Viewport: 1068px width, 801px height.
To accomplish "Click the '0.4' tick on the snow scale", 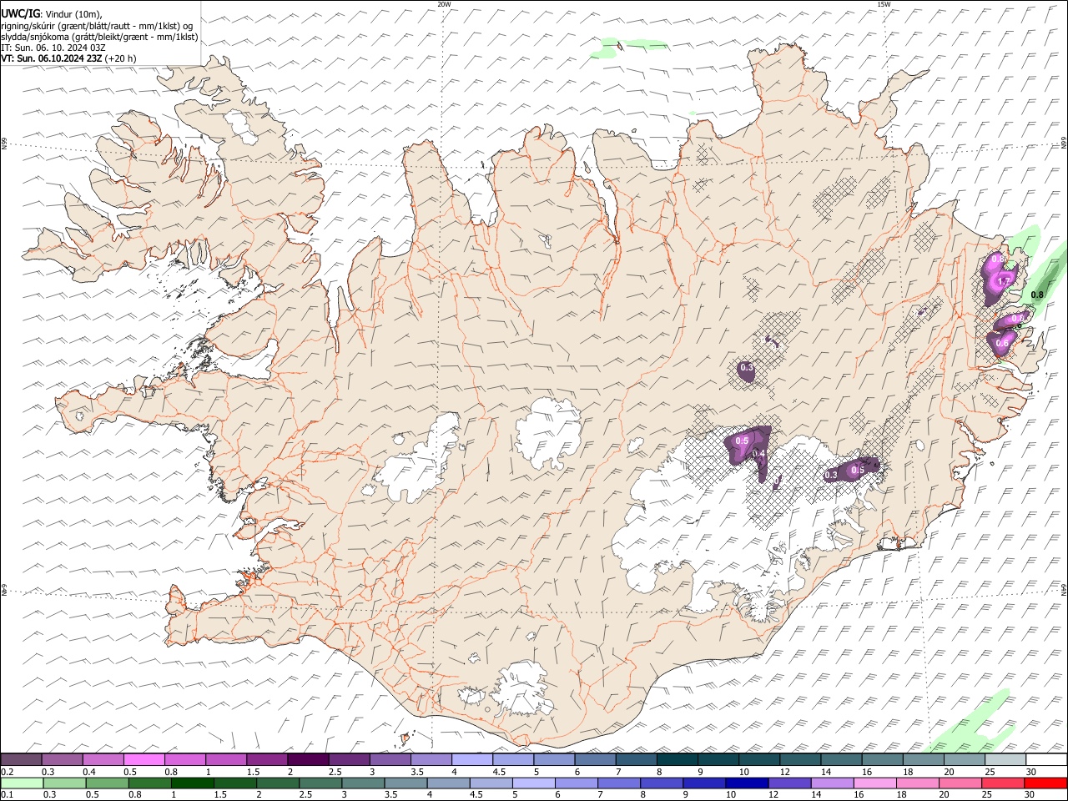I will pos(89,772).
